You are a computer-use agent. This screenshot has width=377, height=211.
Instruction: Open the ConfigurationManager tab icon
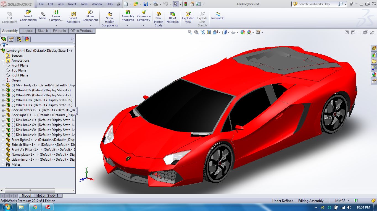(19, 39)
